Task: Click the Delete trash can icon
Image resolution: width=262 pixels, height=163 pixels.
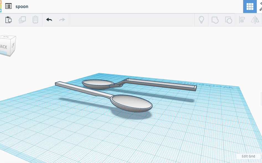Action: click(x=35, y=20)
